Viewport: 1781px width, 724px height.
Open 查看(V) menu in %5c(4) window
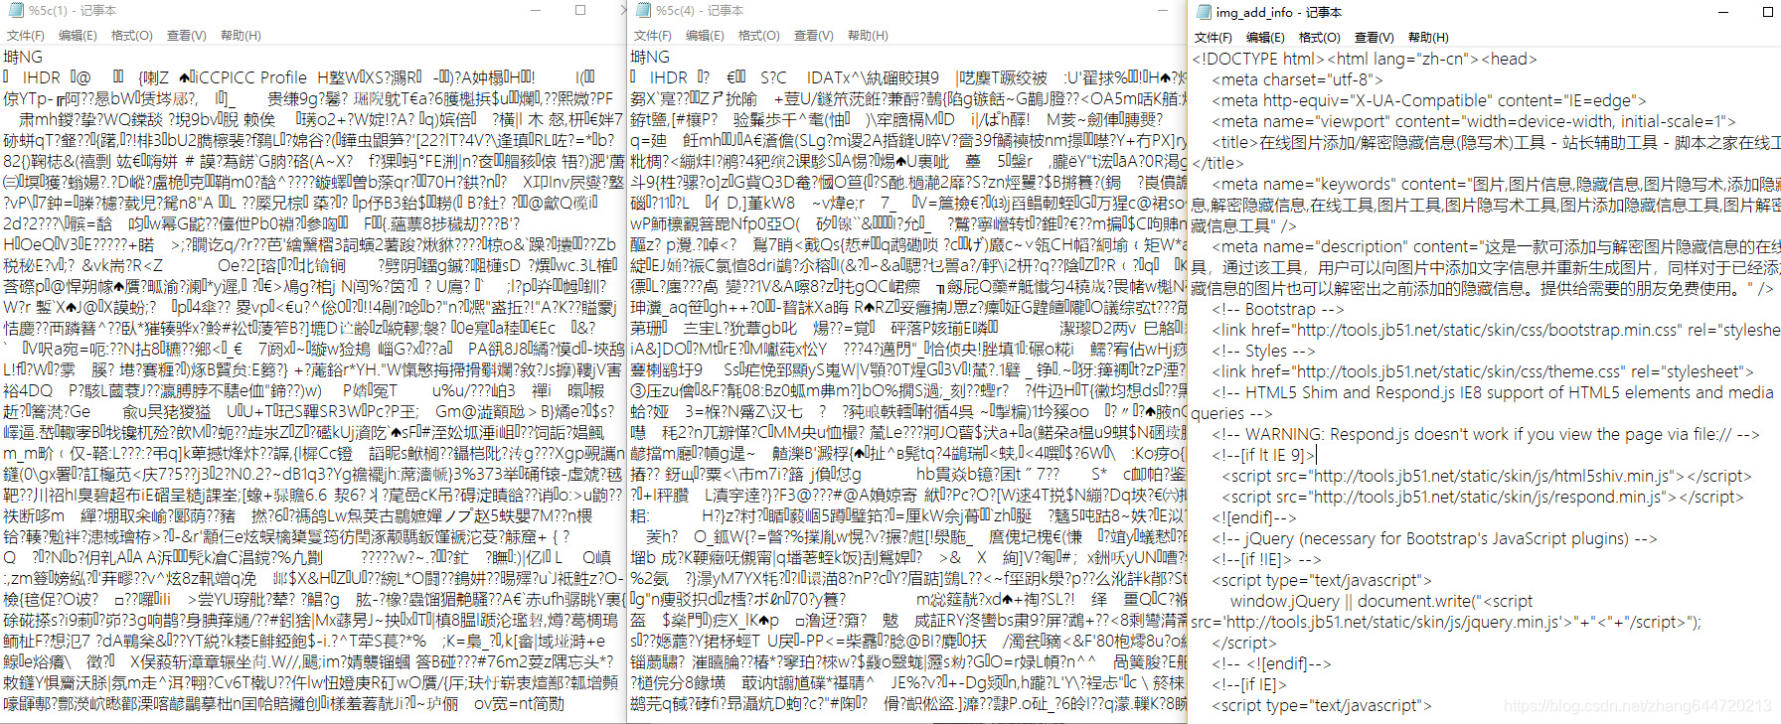point(814,36)
